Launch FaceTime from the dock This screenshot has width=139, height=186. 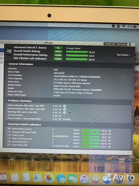[72, 179]
